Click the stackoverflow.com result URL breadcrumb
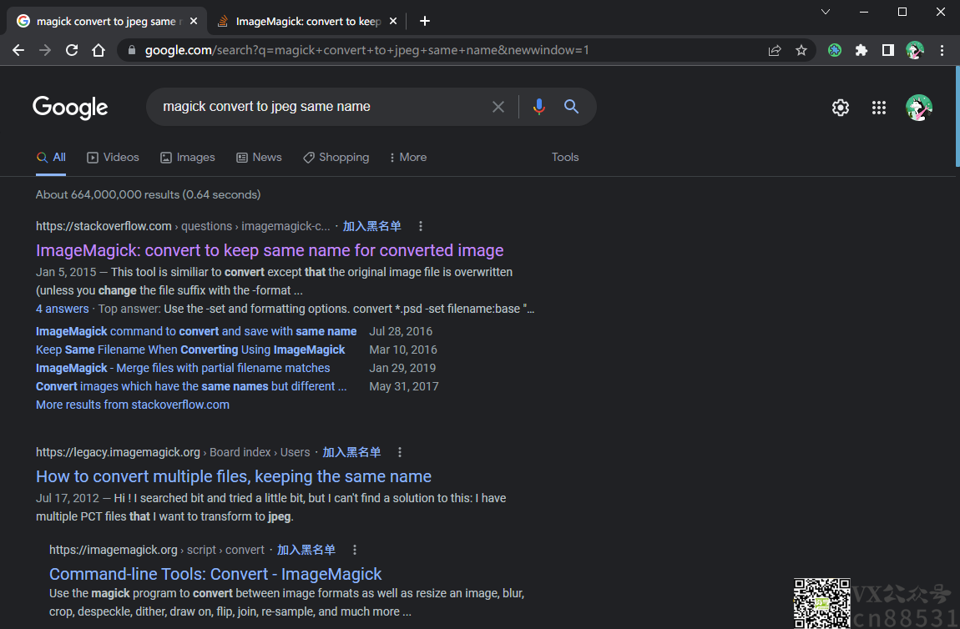This screenshot has width=960, height=629. point(183,226)
